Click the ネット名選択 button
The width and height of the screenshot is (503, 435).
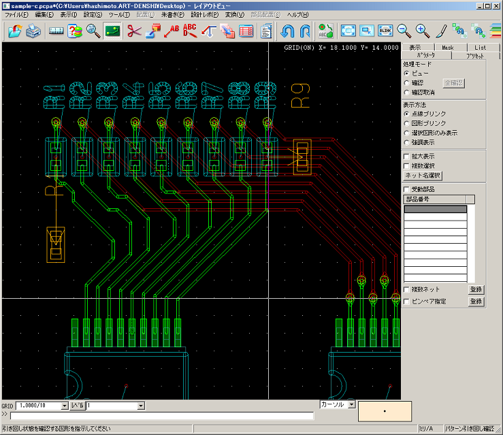pos(423,176)
